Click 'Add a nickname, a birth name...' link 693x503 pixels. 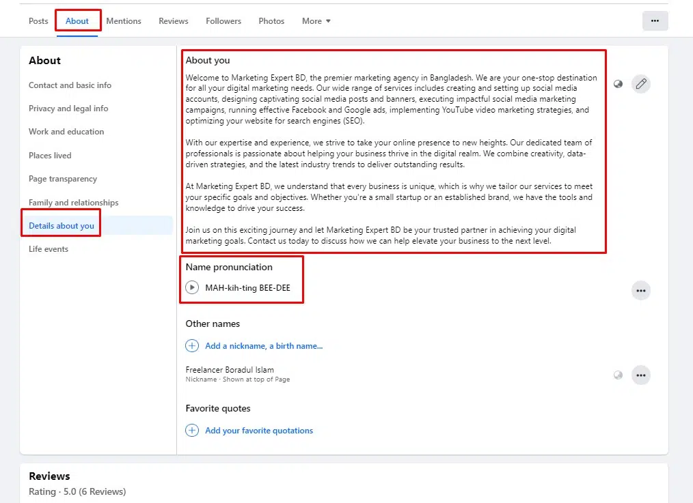click(x=264, y=346)
